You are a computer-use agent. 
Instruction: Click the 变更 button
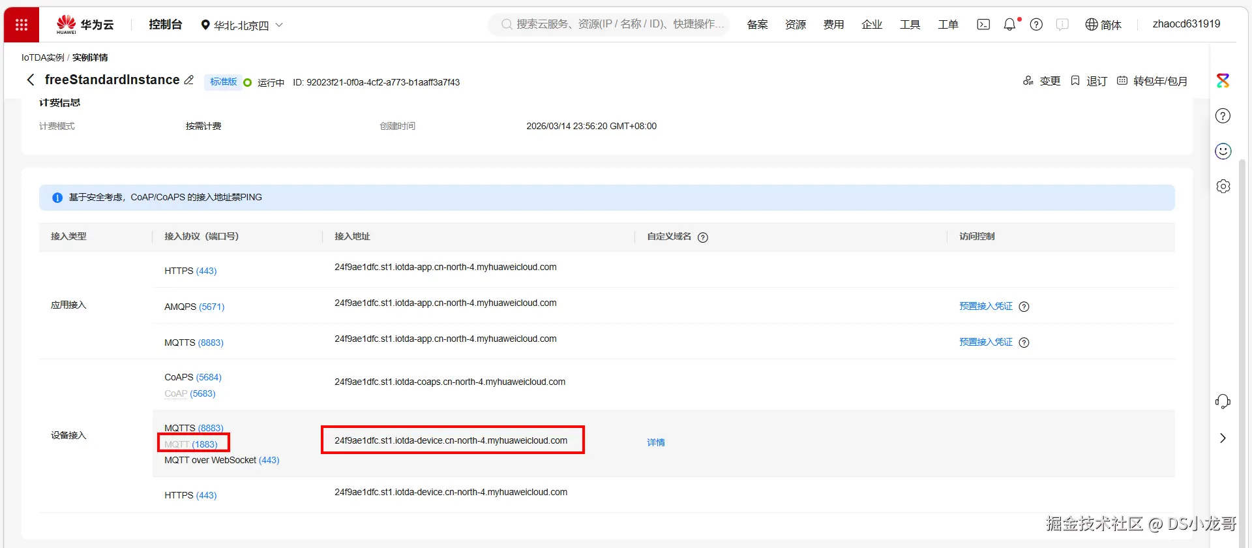pyautogui.click(x=1042, y=81)
